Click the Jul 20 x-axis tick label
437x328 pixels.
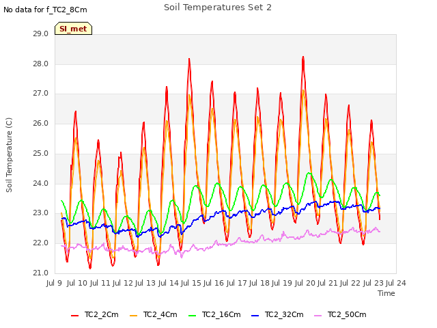[305, 283]
